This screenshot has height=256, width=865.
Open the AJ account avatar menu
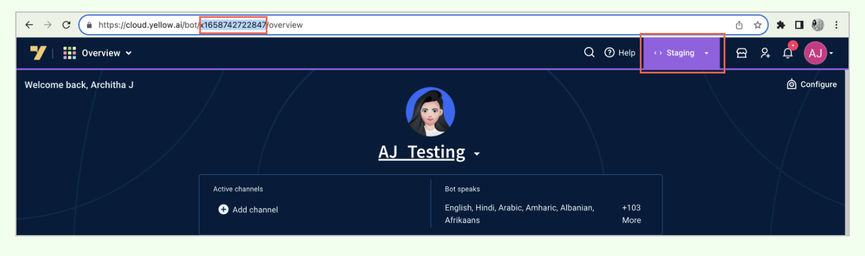(818, 53)
